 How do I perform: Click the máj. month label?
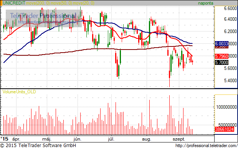[47, 139]
